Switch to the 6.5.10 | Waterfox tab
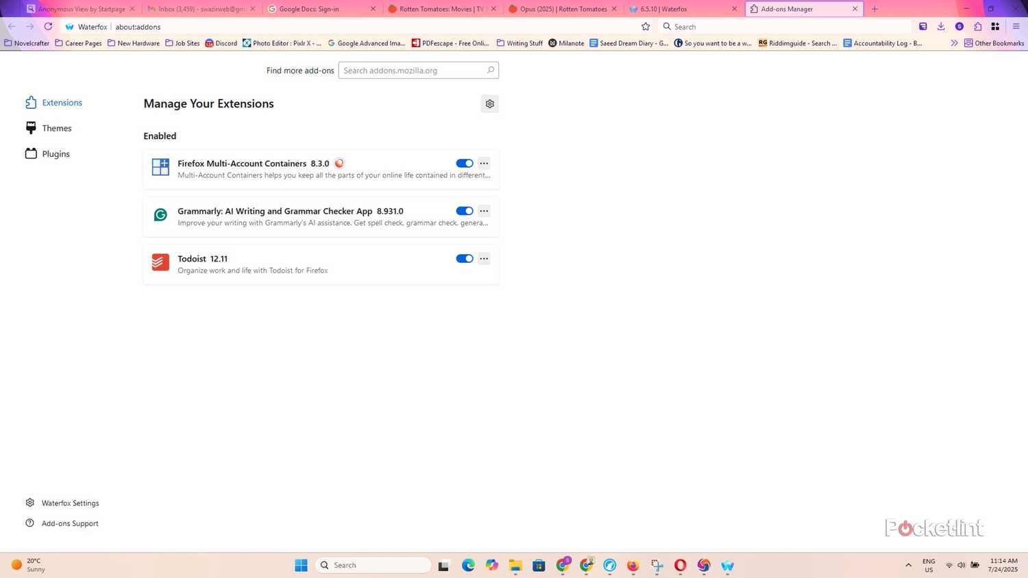This screenshot has height=578, width=1028. pos(683,9)
